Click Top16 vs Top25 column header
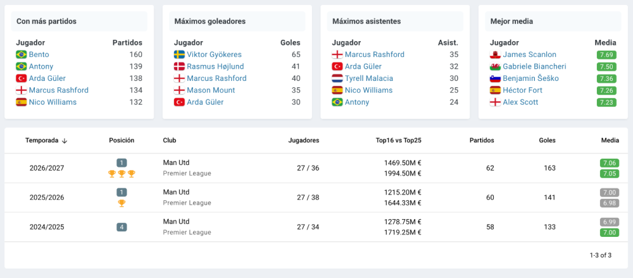 point(398,141)
